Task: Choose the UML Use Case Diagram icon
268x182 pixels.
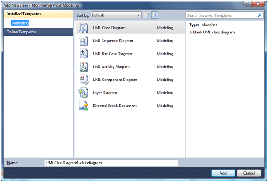Action: [83, 54]
